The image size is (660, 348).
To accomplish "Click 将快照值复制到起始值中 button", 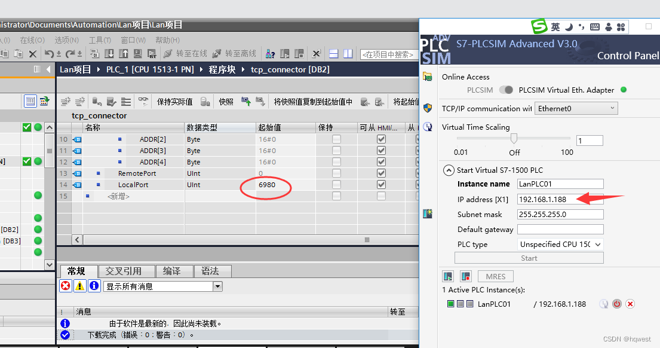I will [x=313, y=102].
